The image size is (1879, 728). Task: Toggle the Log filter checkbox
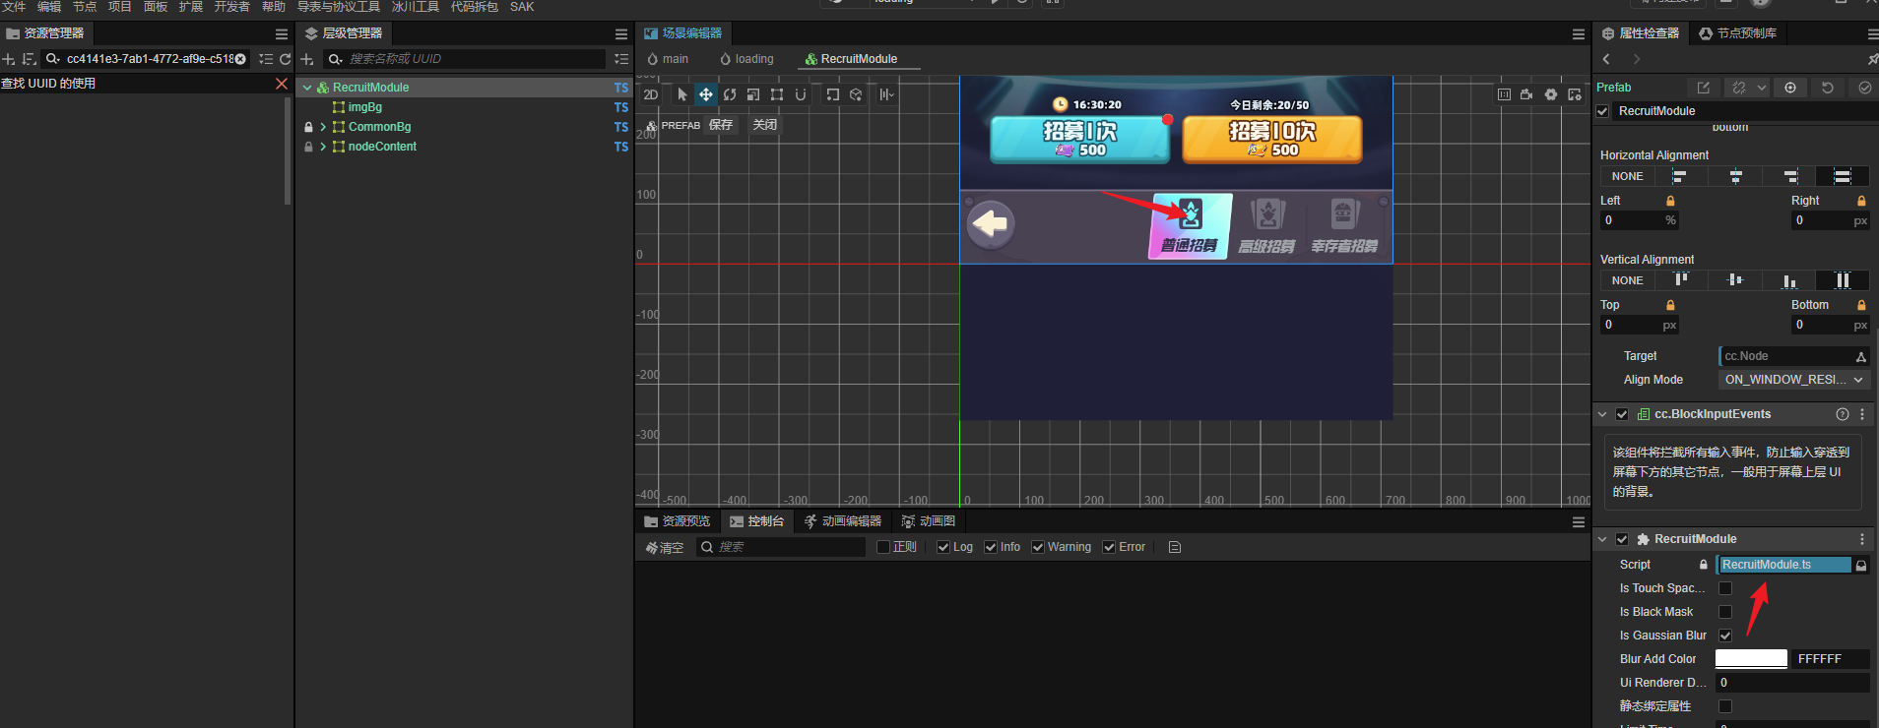point(943,547)
